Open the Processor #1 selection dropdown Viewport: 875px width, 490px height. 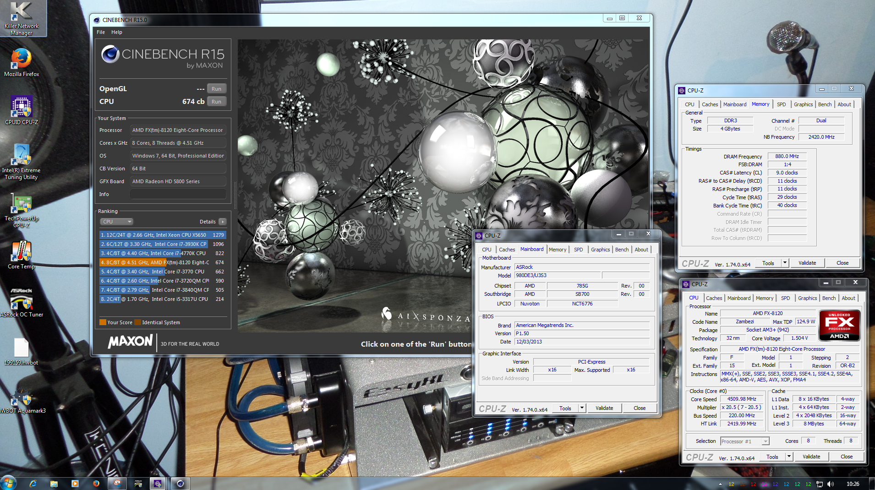tap(744, 441)
